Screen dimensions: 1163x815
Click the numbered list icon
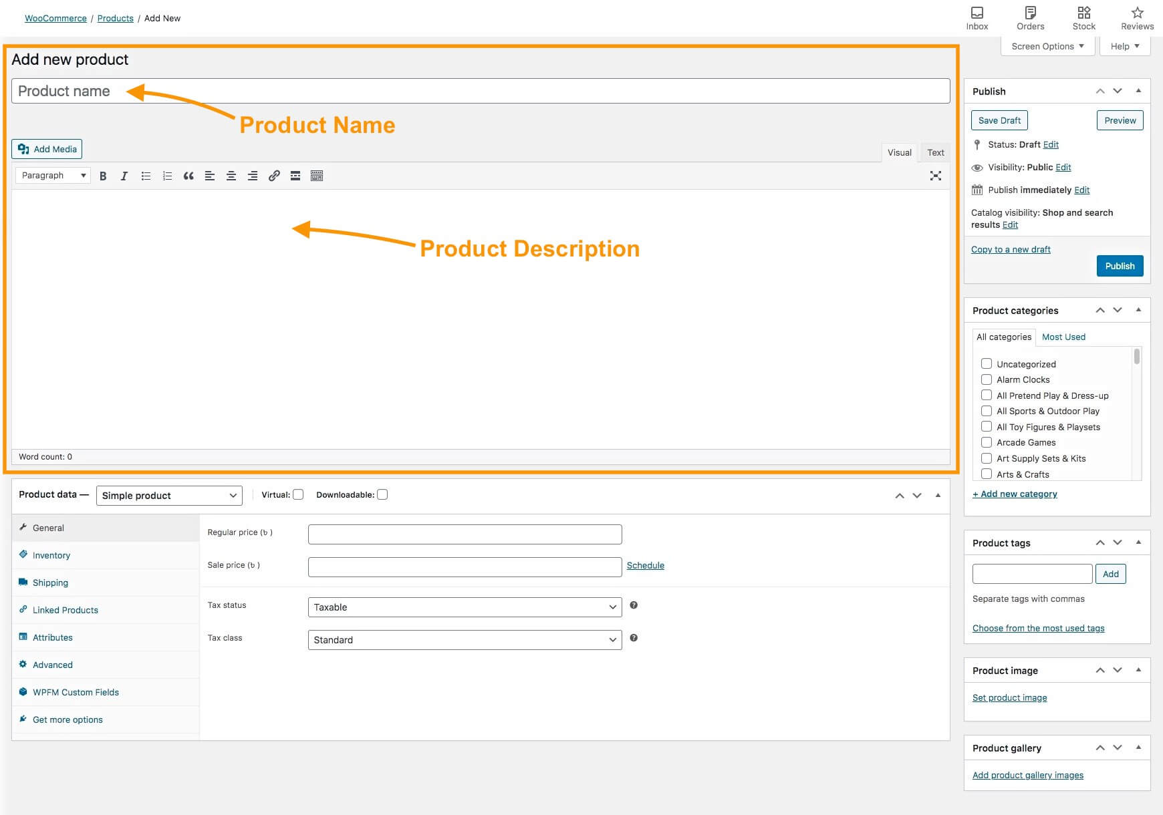point(167,176)
